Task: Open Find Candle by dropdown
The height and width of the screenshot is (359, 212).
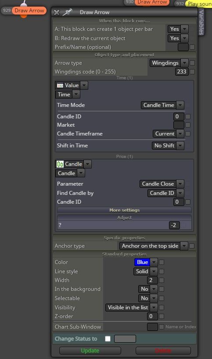Action: (x=165, y=193)
